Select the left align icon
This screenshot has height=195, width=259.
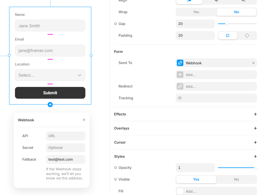pos(189,1)
